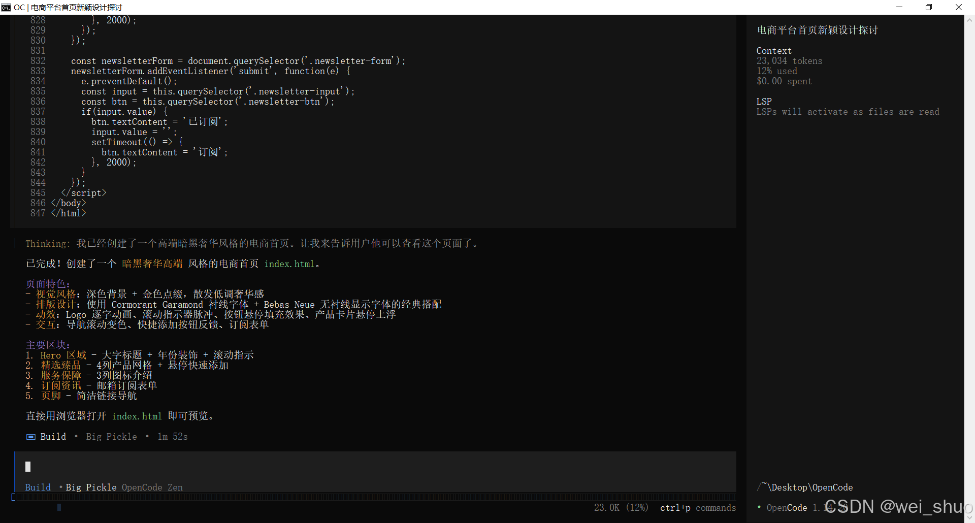
Task: Click the orange 暗黑奢华高端 style name
Action: [x=152, y=264]
